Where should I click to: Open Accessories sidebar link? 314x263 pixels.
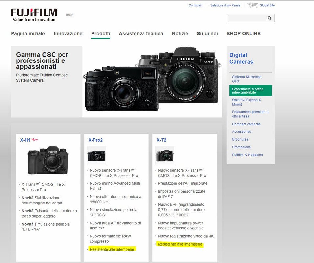coord(242,131)
